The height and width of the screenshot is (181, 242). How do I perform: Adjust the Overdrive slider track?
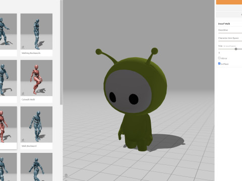tap(230, 33)
